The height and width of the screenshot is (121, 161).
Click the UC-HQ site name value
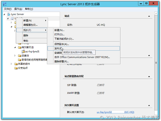[x=101, y=25]
